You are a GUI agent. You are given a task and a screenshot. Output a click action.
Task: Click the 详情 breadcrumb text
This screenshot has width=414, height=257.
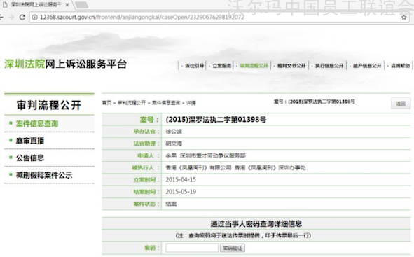point(191,103)
